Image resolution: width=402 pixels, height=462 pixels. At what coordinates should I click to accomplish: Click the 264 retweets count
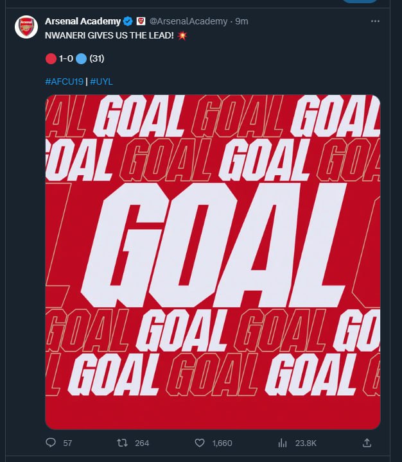point(142,443)
